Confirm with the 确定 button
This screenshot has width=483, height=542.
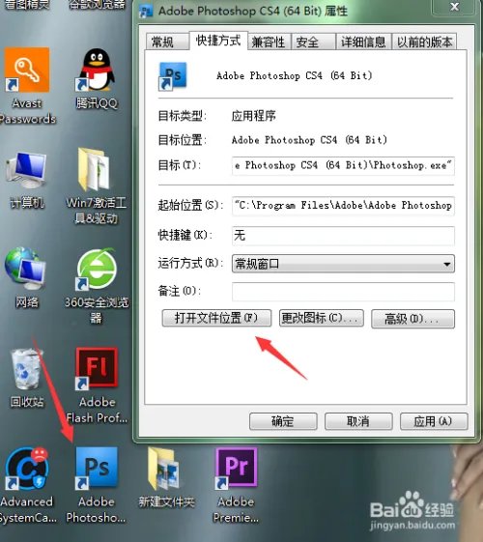(283, 421)
